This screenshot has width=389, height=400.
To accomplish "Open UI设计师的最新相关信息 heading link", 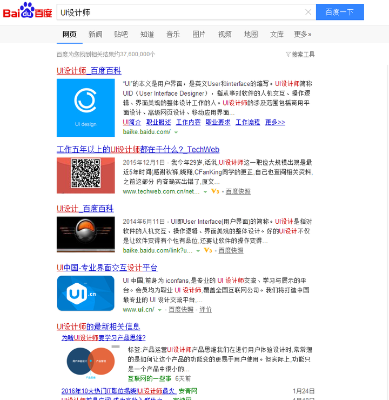I will (x=98, y=326).
